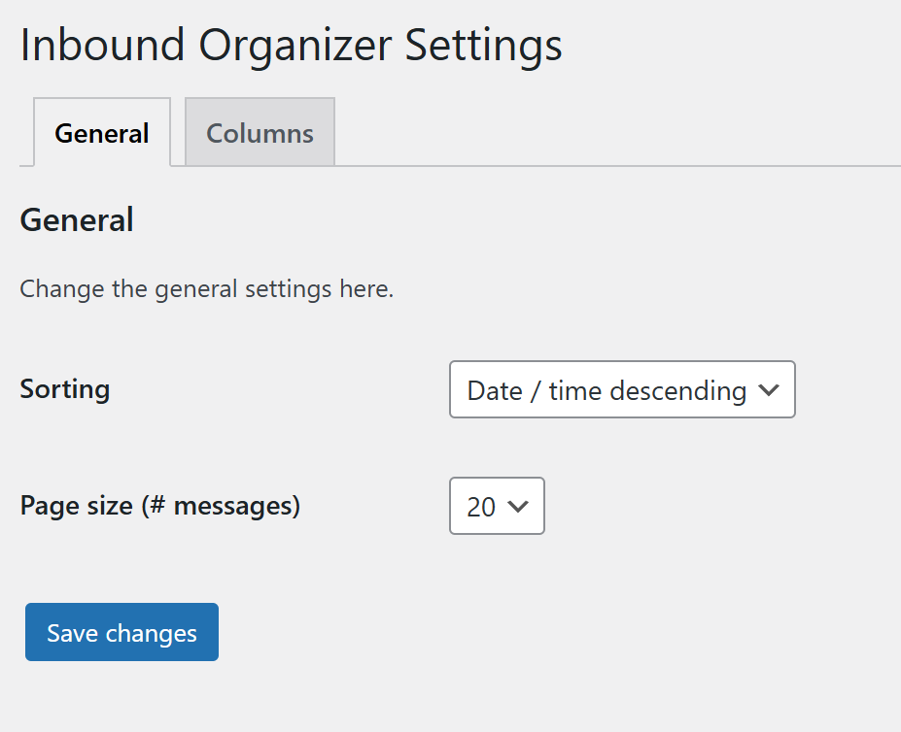Click the chevron arrow beside 20
This screenshot has width=901, height=732.
pyautogui.click(x=518, y=507)
